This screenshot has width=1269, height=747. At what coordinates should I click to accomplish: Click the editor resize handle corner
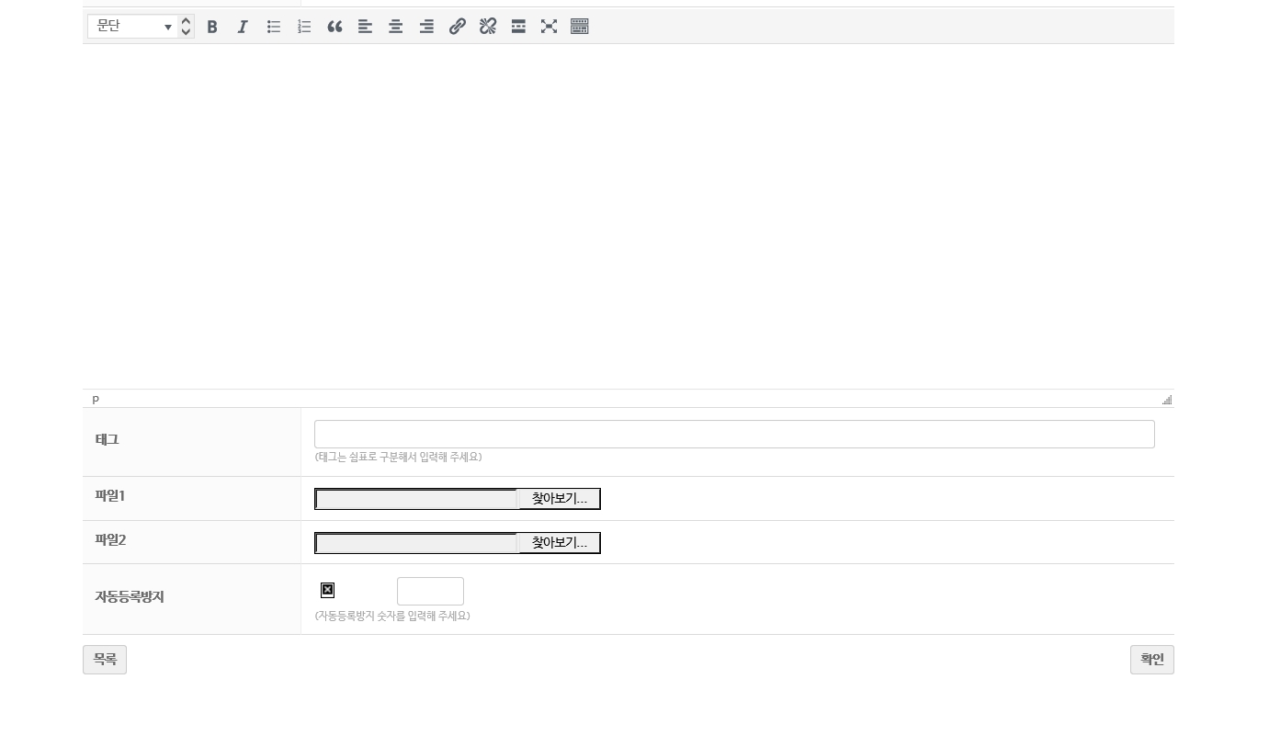click(1167, 400)
